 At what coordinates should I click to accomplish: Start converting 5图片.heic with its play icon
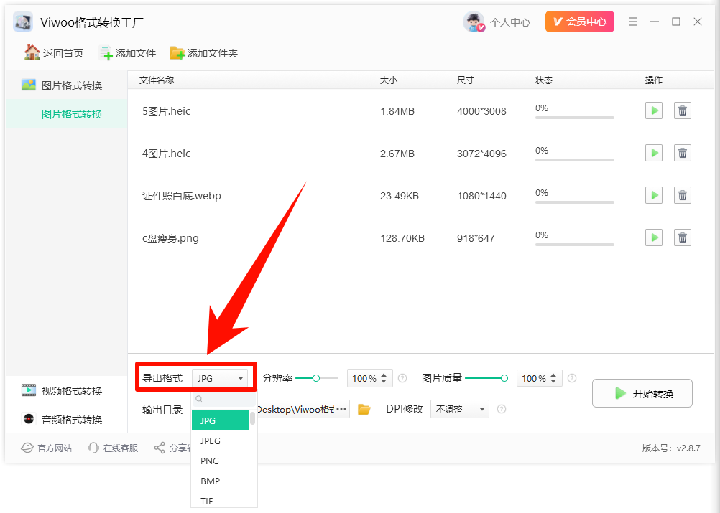pos(654,110)
